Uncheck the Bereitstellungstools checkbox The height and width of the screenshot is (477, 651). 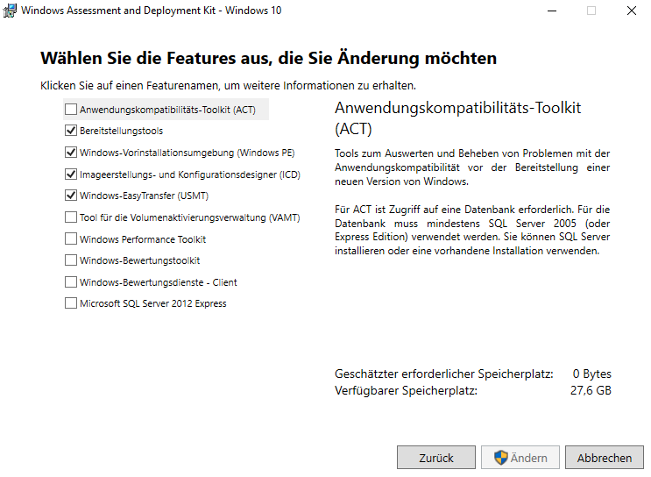click(71, 131)
